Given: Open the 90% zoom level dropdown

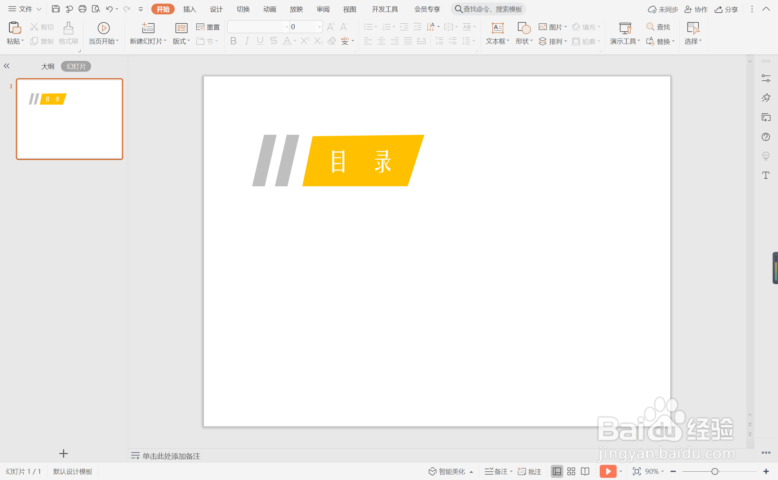Looking at the screenshot, I should [x=654, y=471].
